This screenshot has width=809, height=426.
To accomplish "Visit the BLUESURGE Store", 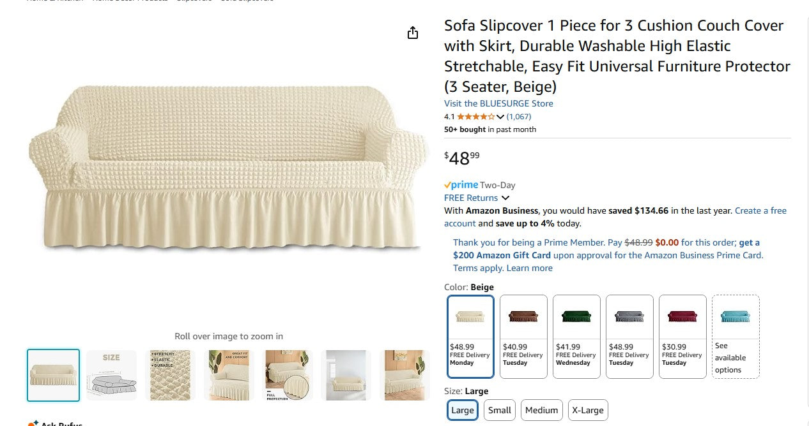I will tap(498, 103).
